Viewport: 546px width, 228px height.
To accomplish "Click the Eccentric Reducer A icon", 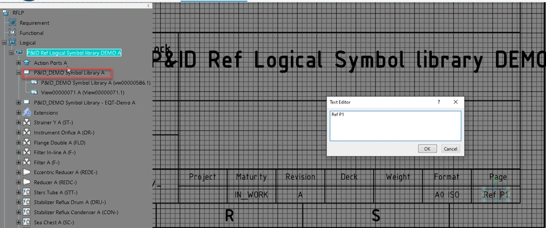I will pos(27,172).
